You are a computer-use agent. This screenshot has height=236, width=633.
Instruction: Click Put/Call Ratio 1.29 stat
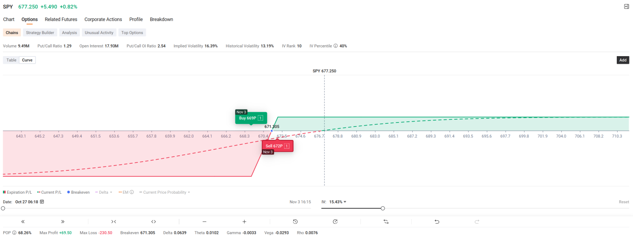(x=55, y=46)
